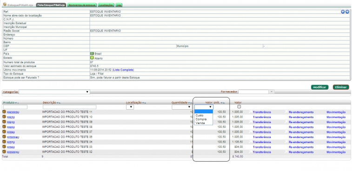352x171 pixels.
Task: Sort by the Quantidade column arrows
Action: tap(190, 103)
